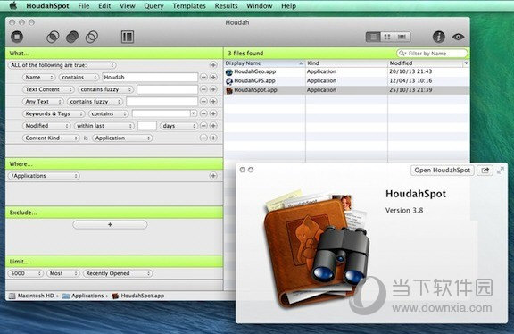
Task: Open the Keywords & Tags attribute dropdown
Action: tap(54, 113)
